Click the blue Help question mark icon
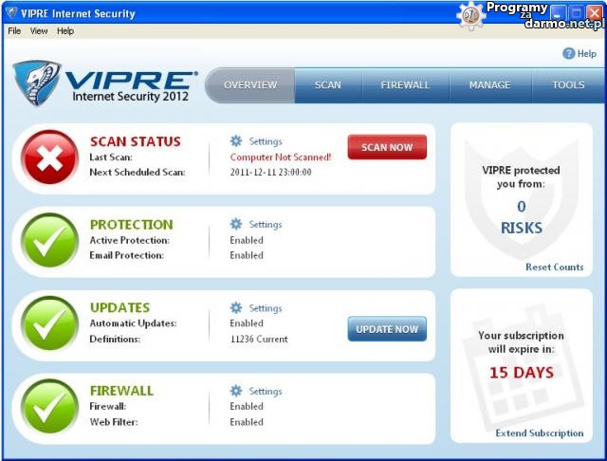607x461 pixels. coord(569,54)
